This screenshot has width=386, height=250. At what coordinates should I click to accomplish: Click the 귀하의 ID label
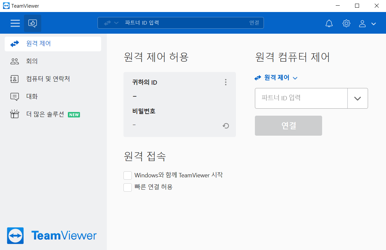[144, 82]
